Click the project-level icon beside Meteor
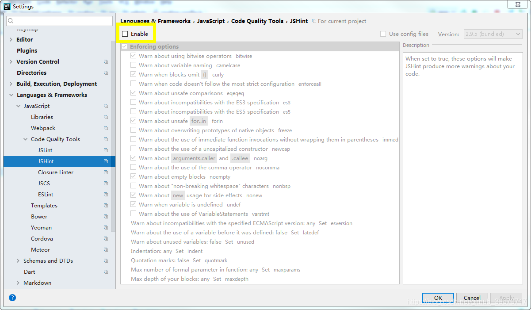 pos(106,250)
